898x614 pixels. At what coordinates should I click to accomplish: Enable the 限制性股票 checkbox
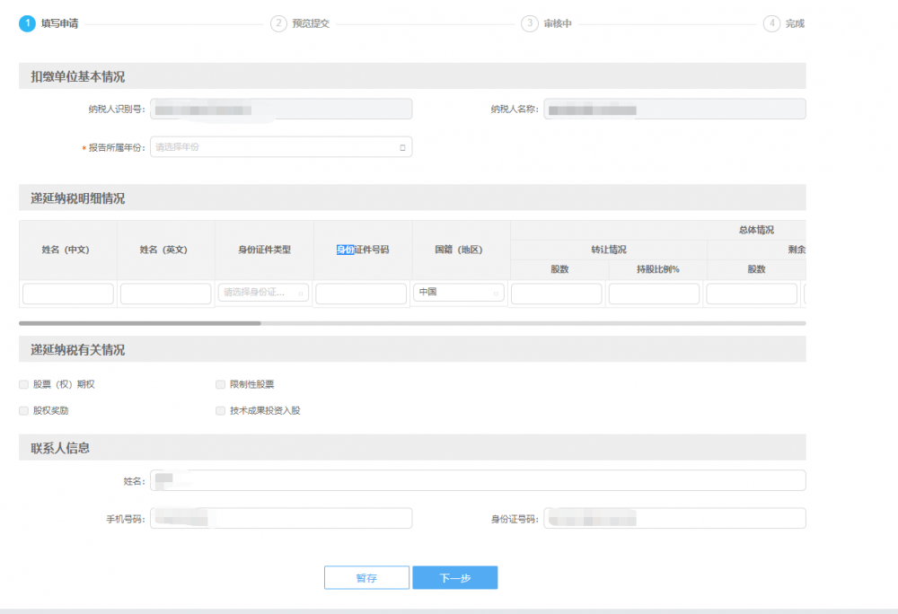[x=220, y=384]
